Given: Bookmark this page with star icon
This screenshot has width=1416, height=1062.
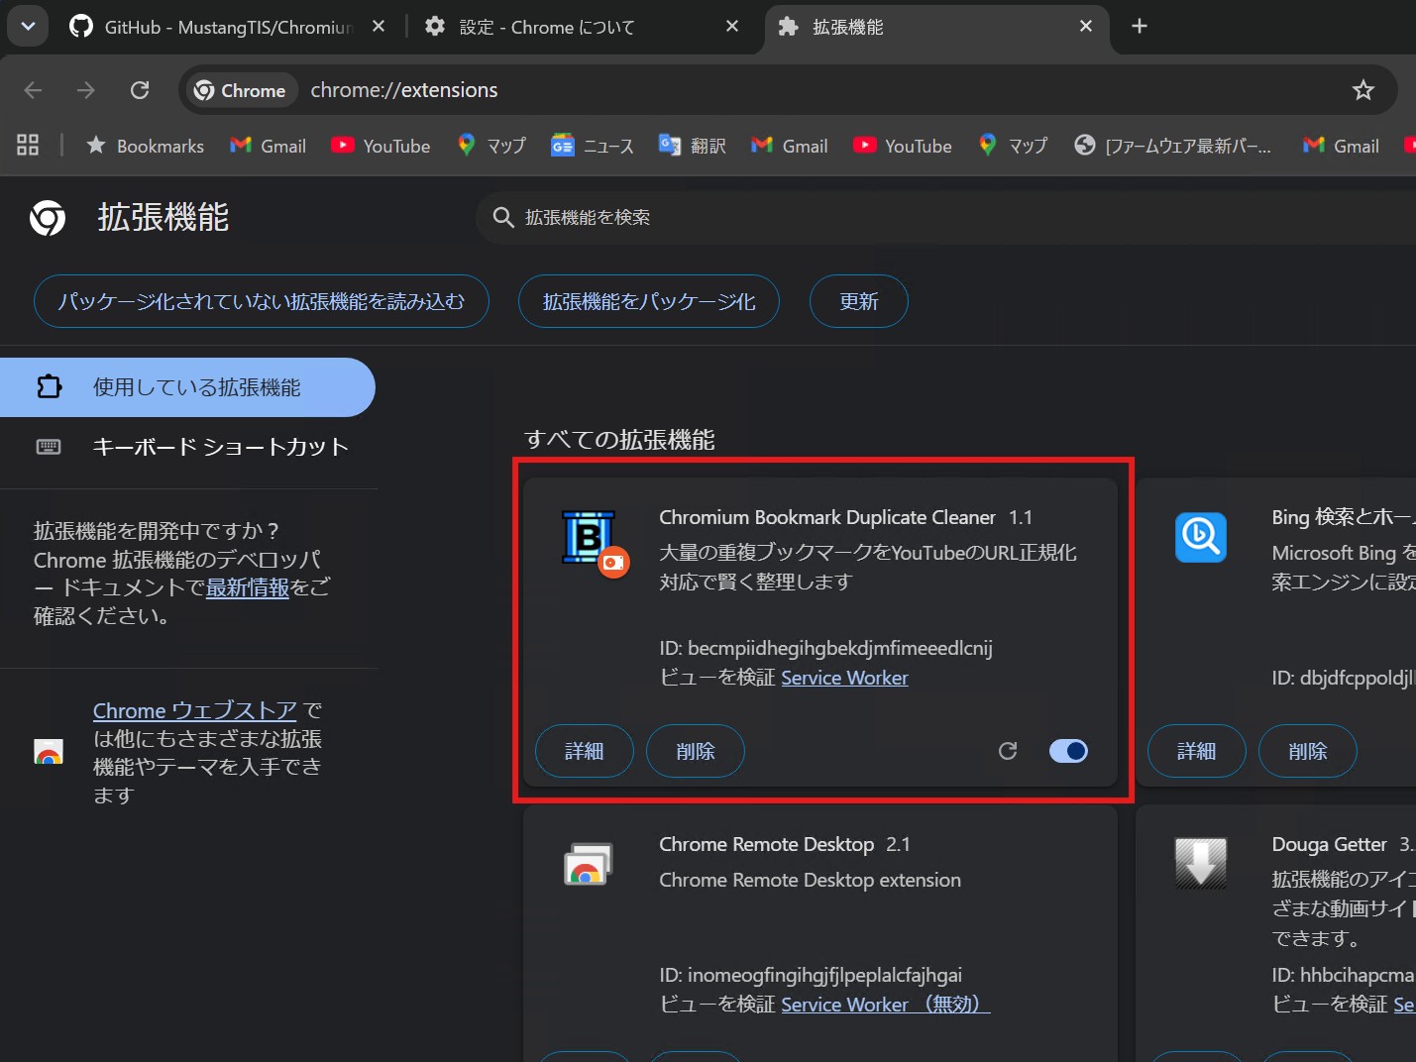Looking at the screenshot, I should [1363, 90].
